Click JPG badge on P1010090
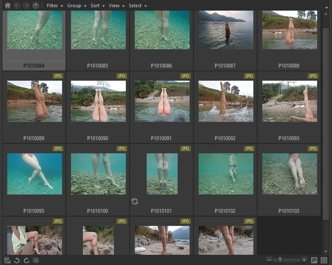Viewport: 332px width, 265px height. click(x=122, y=76)
